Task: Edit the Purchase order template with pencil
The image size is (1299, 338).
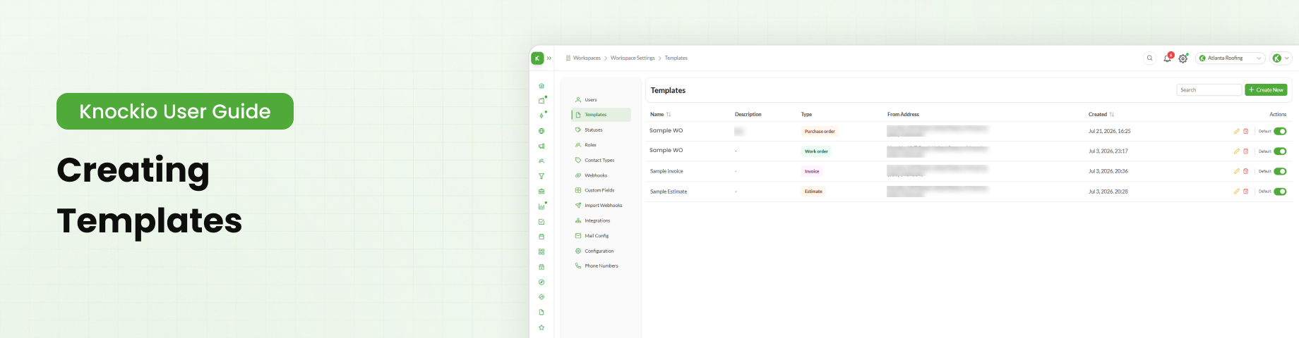Action: [x=1236, y=131]
